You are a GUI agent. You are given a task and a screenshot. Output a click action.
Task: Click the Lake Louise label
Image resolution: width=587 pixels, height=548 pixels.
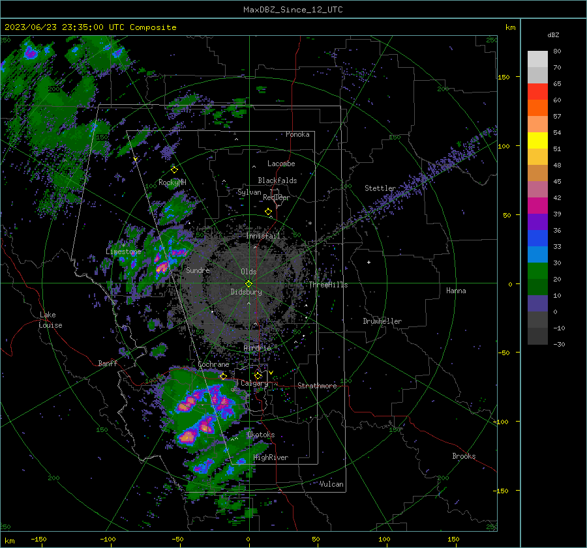51,320
